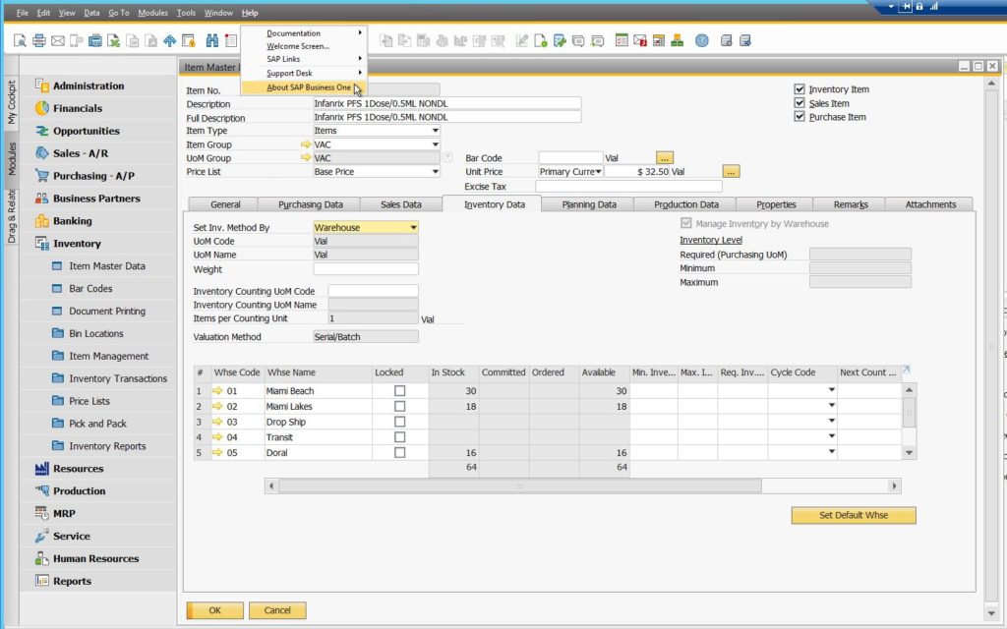
Task: Open the blue Help question mark icon
Action: point(701,40)
